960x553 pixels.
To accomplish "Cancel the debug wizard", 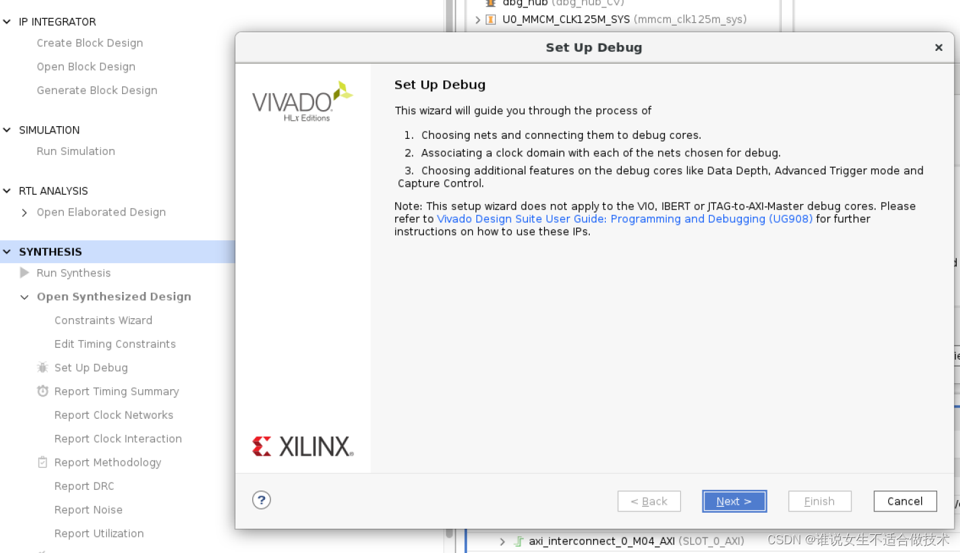I will [905, 501].
